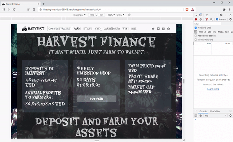
Task: Enable the Has blocked cookies checkbox
Action: 196,36
